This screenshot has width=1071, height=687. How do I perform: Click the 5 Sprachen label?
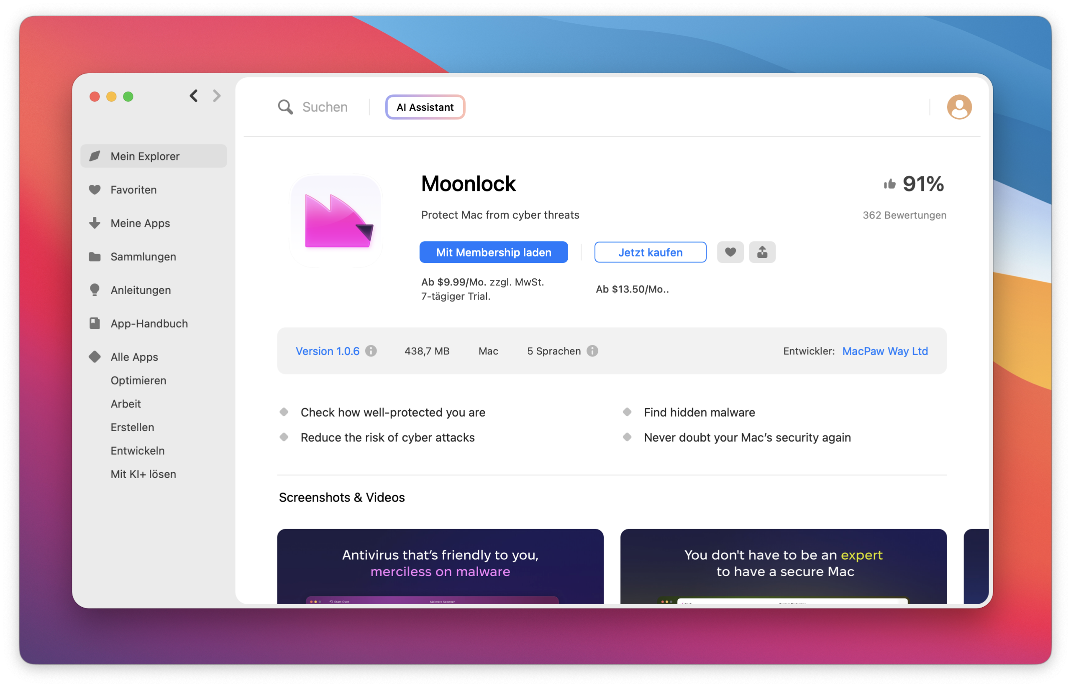554,351
